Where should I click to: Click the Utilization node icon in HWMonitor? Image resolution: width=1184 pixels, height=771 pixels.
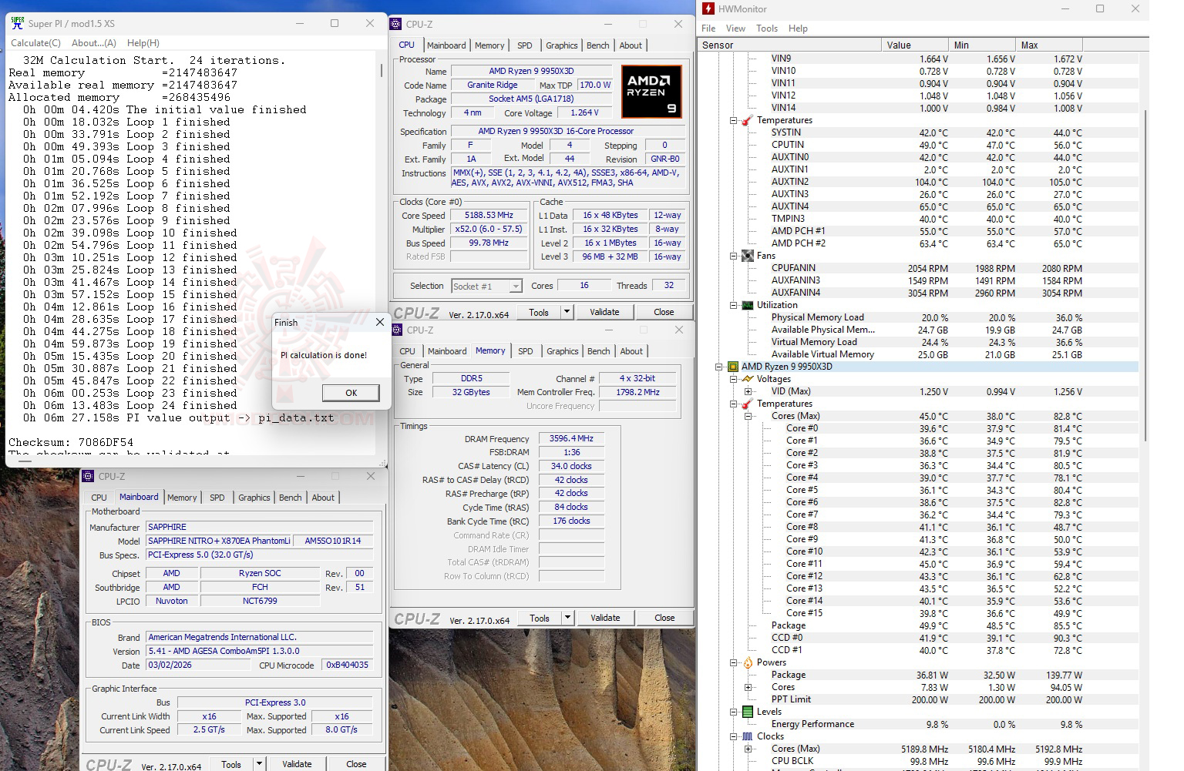(x=747, y=305)
